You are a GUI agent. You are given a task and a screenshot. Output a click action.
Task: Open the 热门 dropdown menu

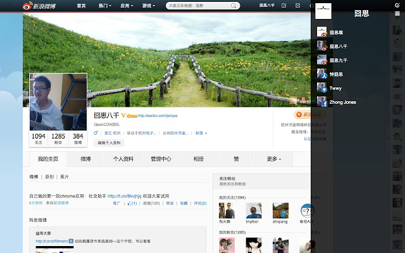tap(105, 6)
